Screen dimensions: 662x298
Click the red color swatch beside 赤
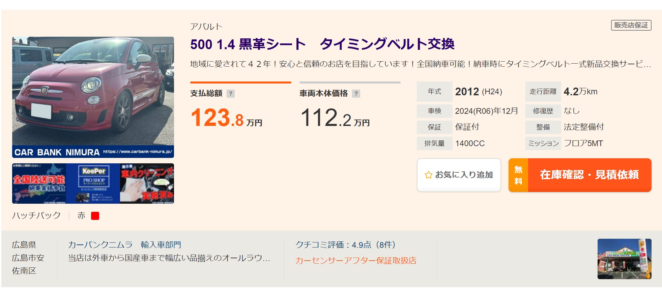point(95,216)
